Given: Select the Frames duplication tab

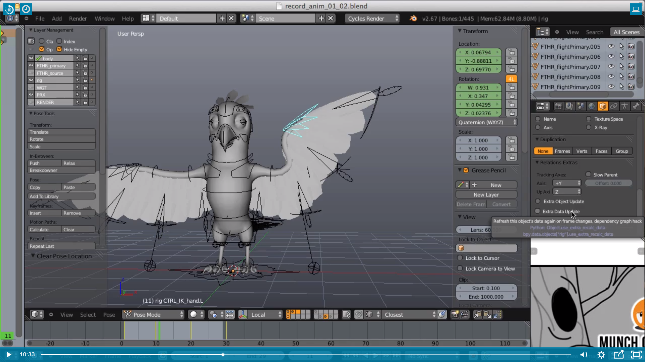Looking at the screenshot, I should [x=562, y=151].
